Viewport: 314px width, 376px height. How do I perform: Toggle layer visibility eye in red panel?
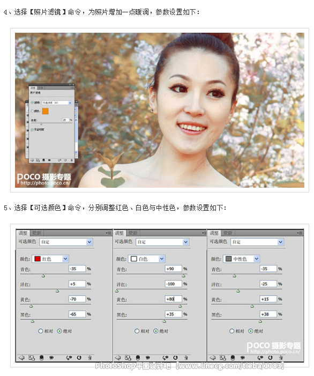click(x=51, y=358)
